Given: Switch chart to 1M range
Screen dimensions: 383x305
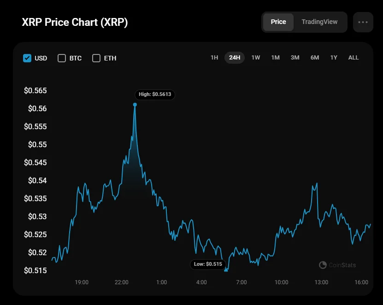Looking at the screenshot, I should [x=275, y=58].
